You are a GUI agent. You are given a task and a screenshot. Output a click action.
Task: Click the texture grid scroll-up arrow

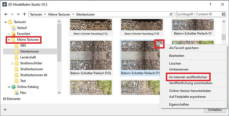[224, 22]
